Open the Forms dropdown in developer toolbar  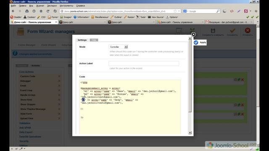[x=53, y=17]
